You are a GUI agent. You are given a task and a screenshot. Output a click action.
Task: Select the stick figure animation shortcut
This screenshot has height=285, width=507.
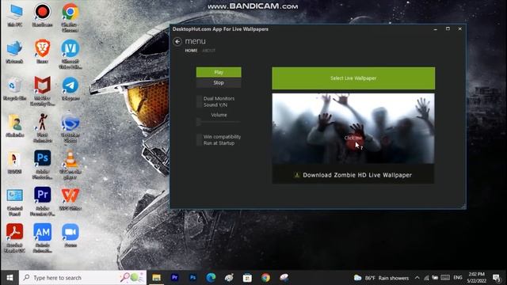[42, 128]
